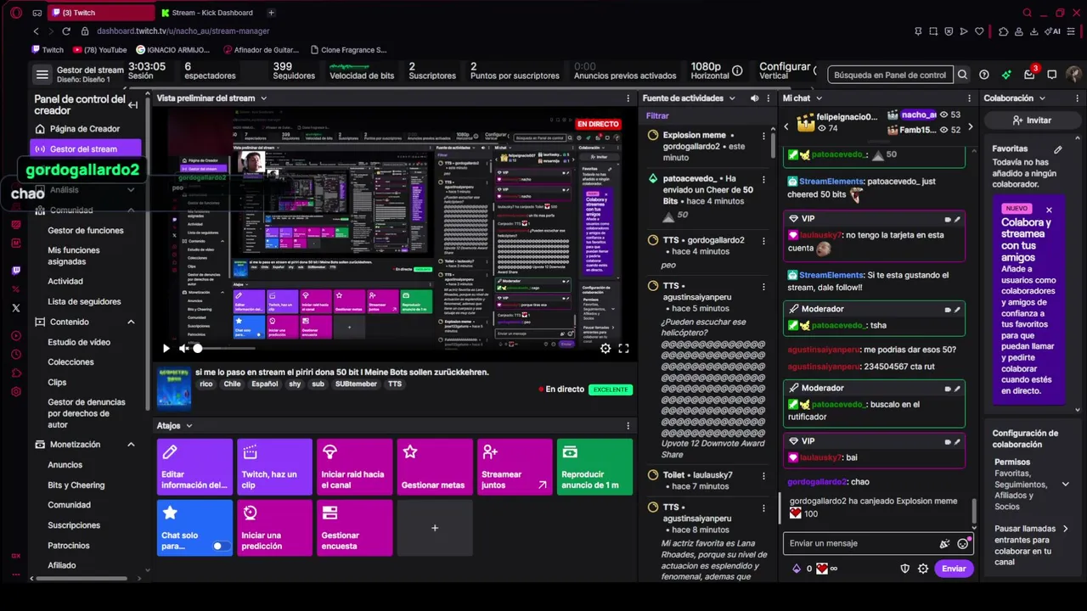This screenshot has width=1087, height=611.
Task: Open the chat settings gear
Action: point(923,569)
